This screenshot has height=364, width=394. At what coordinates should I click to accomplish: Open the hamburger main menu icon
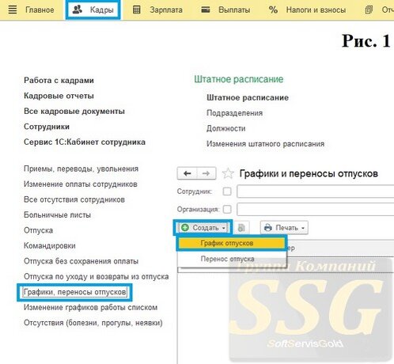(x=13, y=9)
